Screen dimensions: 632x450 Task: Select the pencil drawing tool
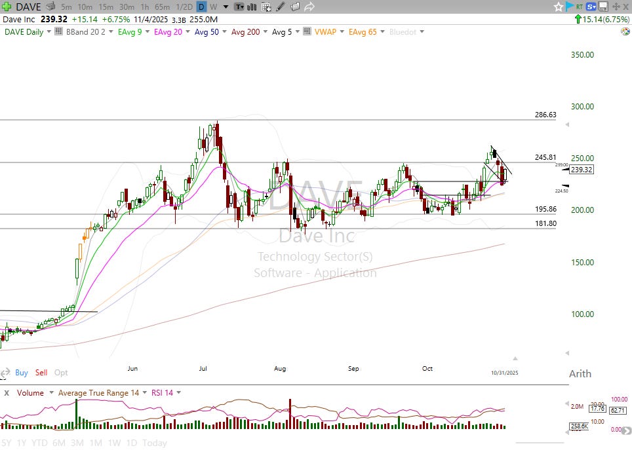click(281, 7)
